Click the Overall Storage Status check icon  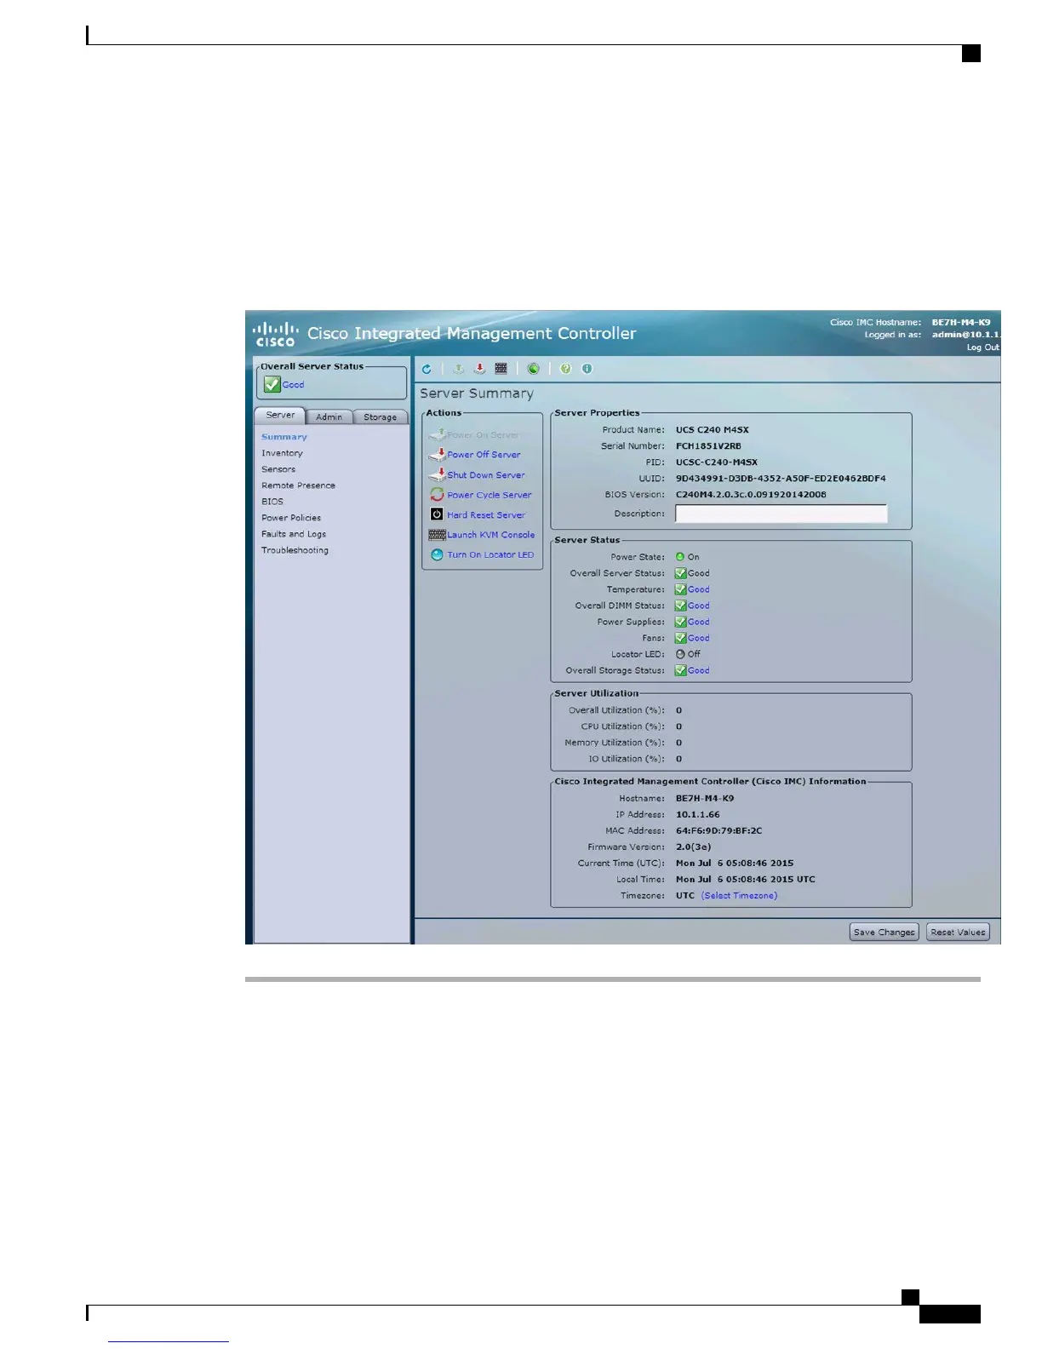click(x=680, y=670)
